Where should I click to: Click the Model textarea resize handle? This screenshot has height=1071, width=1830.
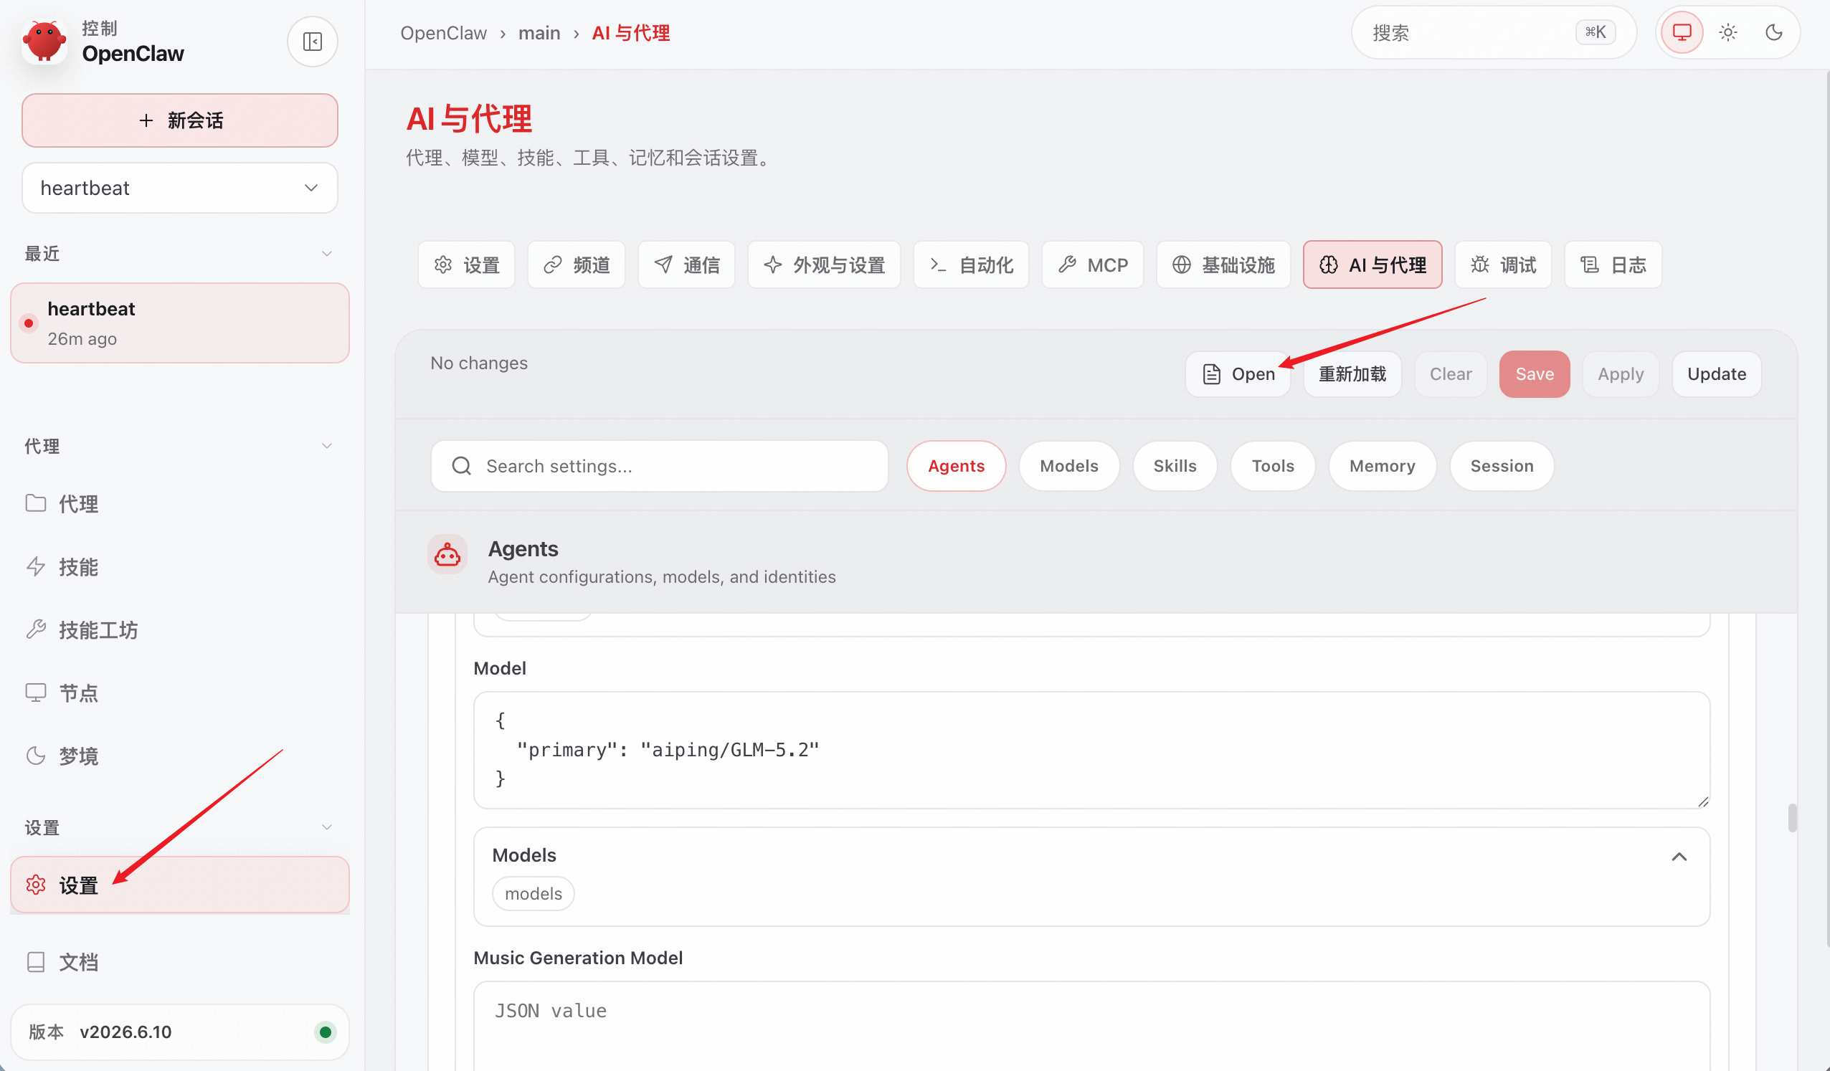pos(1702,801)
